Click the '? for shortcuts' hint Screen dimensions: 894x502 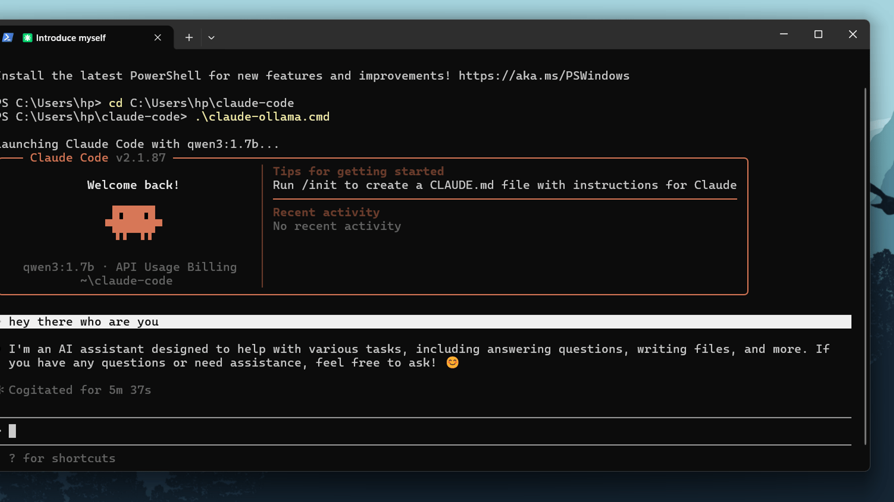pyautogui.click(x=62, y=458)
